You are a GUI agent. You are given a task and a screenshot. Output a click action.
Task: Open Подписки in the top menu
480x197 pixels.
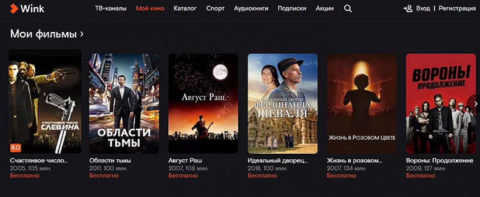pos(292,9)
